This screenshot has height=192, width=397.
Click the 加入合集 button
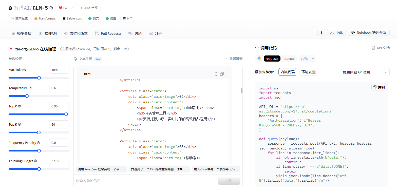pos(89,8)
